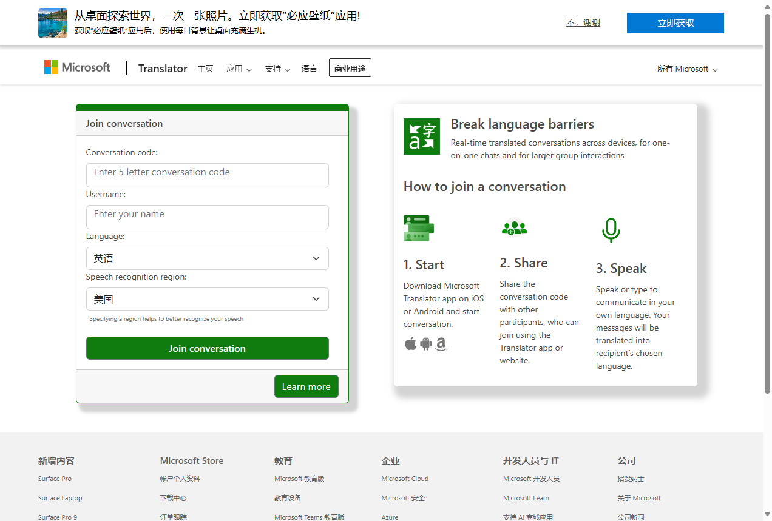Click the Android platform icon
The width and height of the screenshot is (772, 521).
click(x=425, y=343)
